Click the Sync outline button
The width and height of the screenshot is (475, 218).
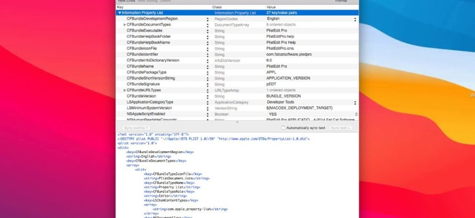(x=136, y=128)
